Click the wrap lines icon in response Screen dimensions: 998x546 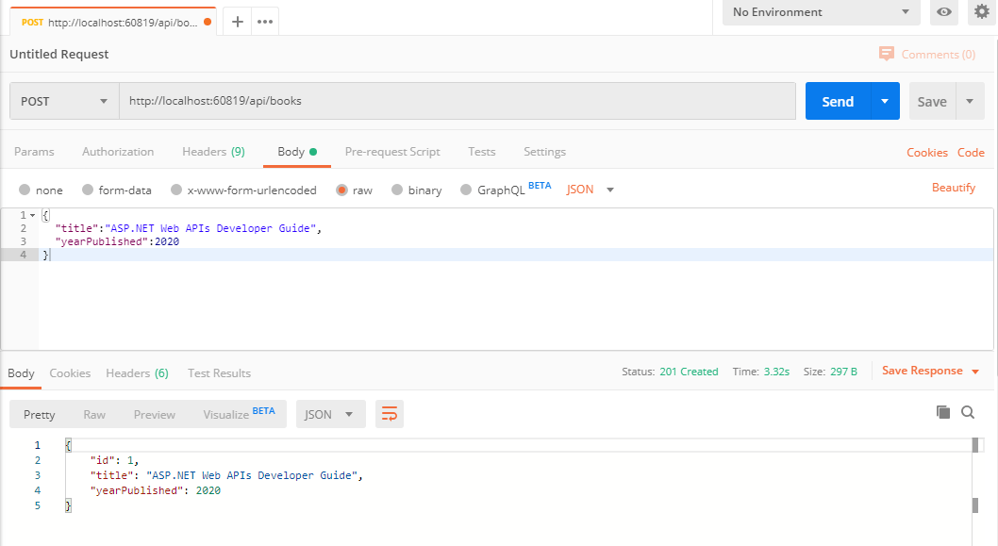[389, 414]
